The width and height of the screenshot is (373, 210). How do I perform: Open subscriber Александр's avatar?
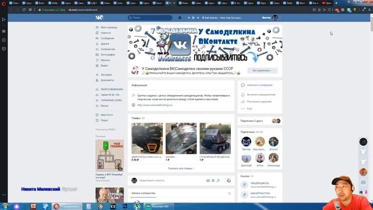(x=273, y=158)
